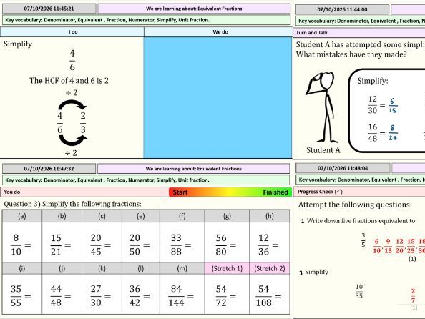This screenshot has width=425, height=319.
Task: Select the green Finished label on progress bar
Action: 275,192
